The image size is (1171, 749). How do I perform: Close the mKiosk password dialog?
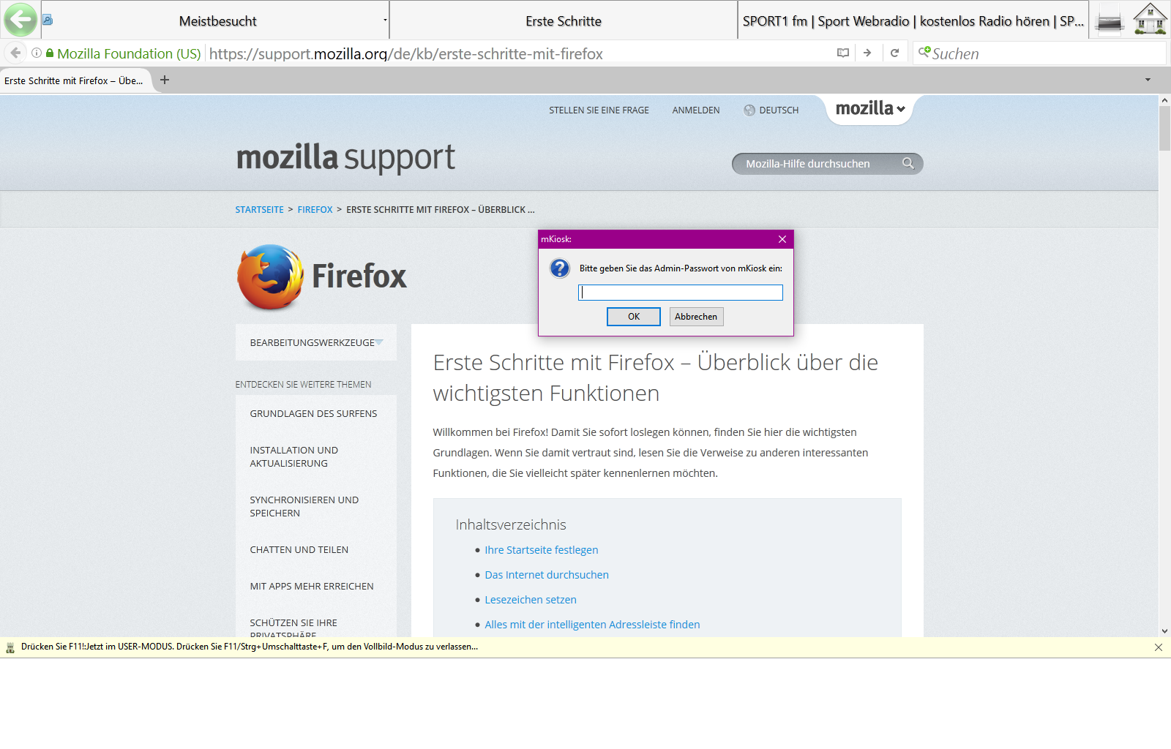coord(782,239)
